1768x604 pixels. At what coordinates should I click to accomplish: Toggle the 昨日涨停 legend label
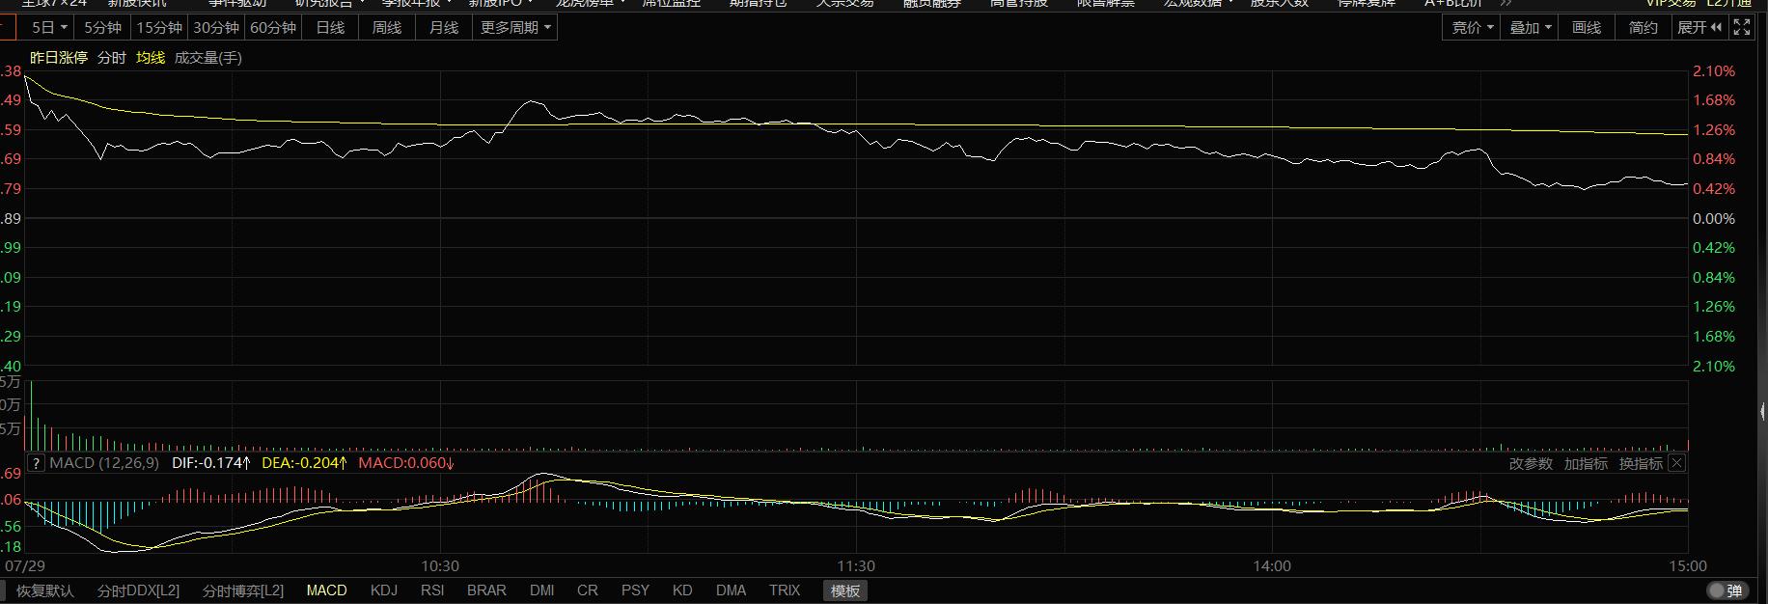coord(58,58)
